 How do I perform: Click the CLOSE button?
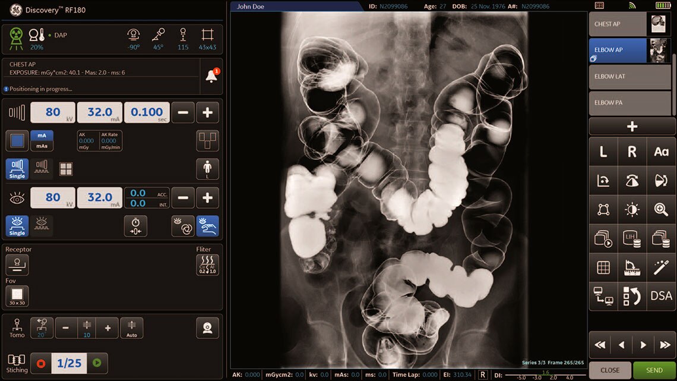(610, 370)
